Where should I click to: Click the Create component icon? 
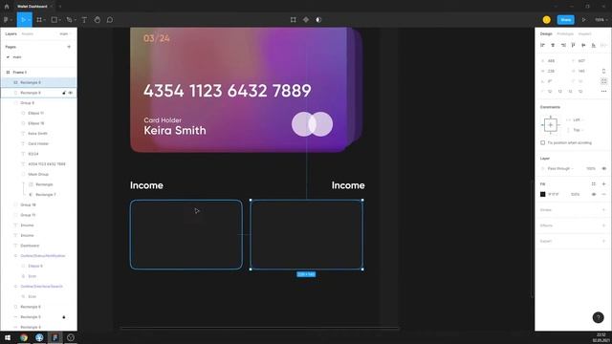[306, 20]
